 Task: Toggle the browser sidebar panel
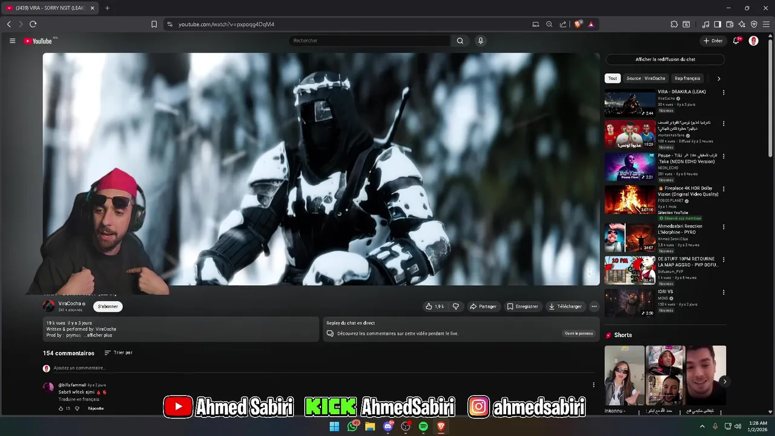click(x=717, y=24)
